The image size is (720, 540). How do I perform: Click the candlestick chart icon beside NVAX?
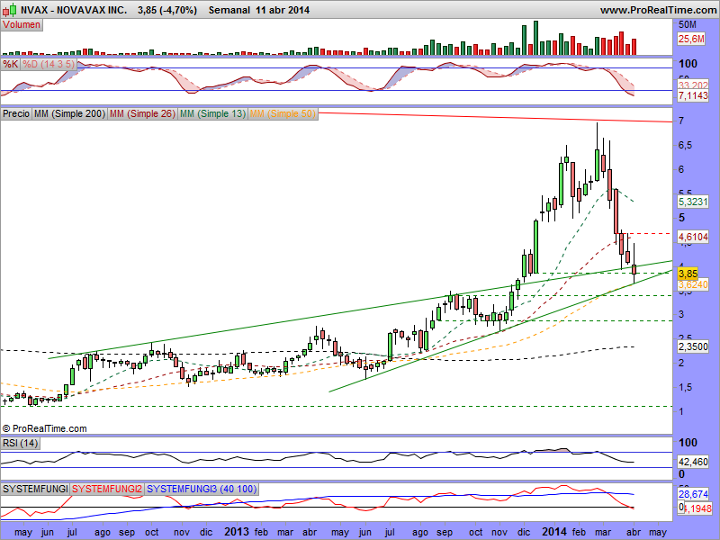[x=10, y=10]
